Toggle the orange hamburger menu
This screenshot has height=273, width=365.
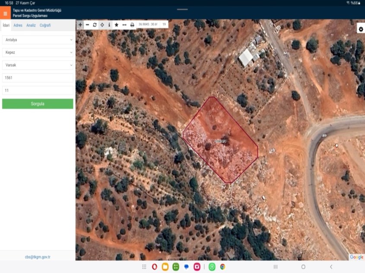[5, 13]
